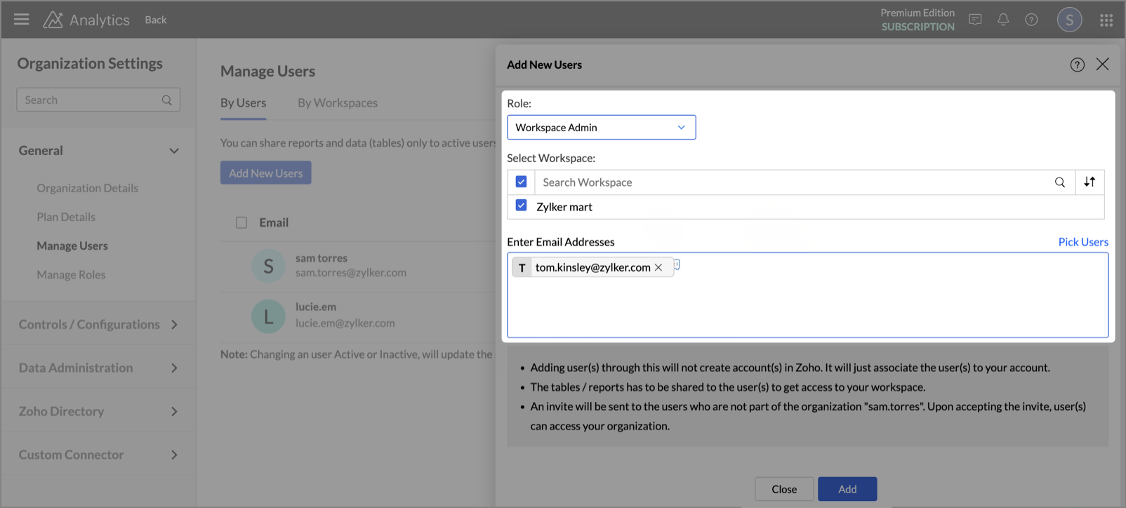Toggle the select all workspaces checkbox

tap(521, 182)
